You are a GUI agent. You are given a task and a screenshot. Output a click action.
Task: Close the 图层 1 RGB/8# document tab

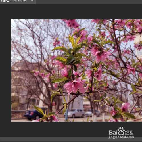tap(32, 1)
